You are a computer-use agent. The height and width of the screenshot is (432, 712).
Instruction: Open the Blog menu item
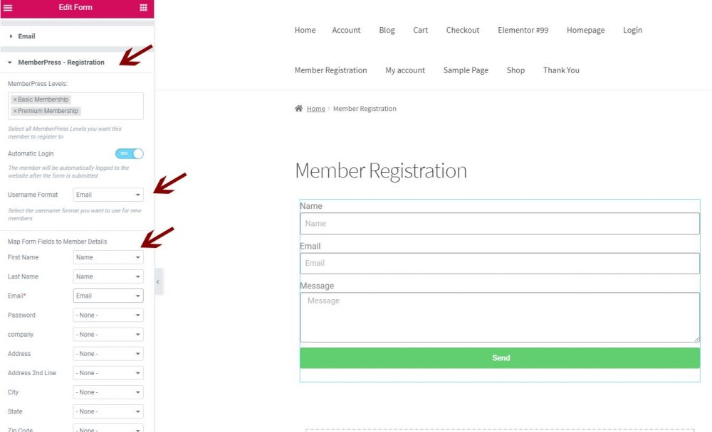[387, 31]
